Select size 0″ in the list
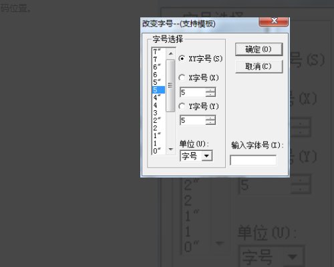This screenshot has height=267, width=334. pos(158,151)
